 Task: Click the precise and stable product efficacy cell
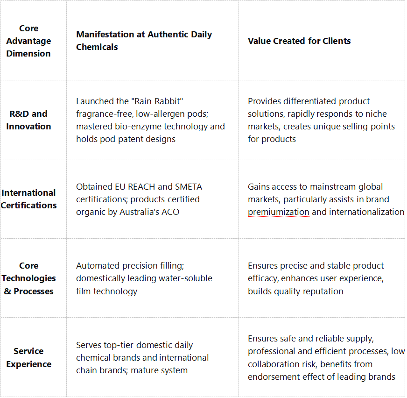point(316,278)
